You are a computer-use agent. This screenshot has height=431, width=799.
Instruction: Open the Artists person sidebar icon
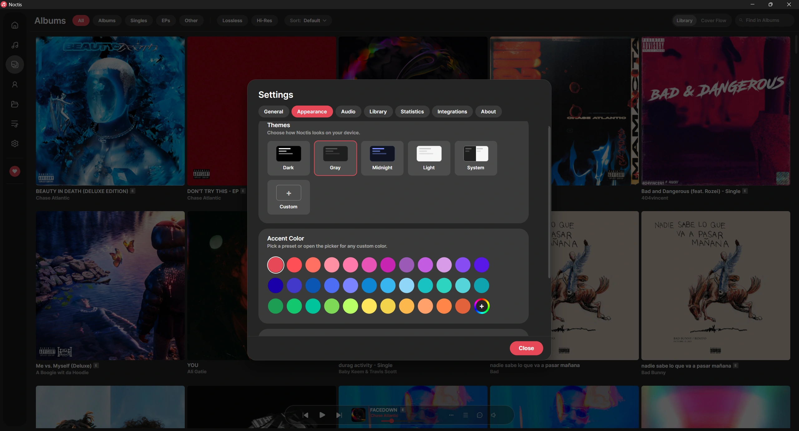click(x=15, y=84)
